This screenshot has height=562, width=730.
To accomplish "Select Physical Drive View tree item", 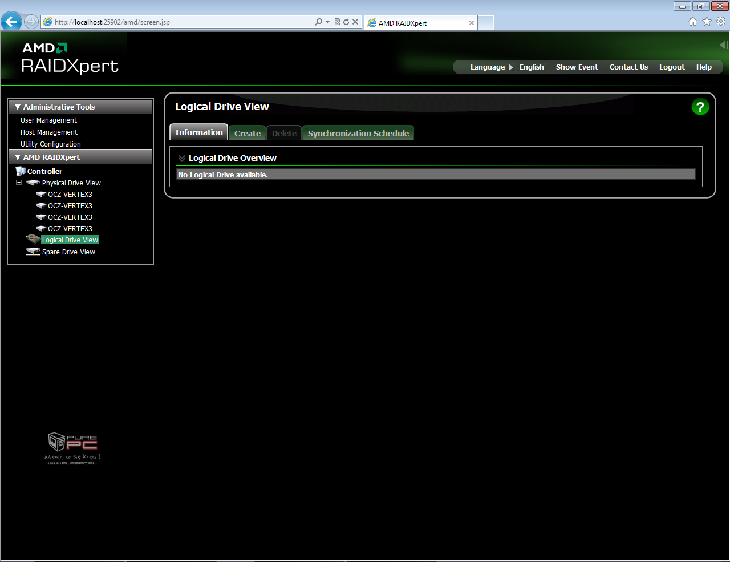I will pos(71,183).
